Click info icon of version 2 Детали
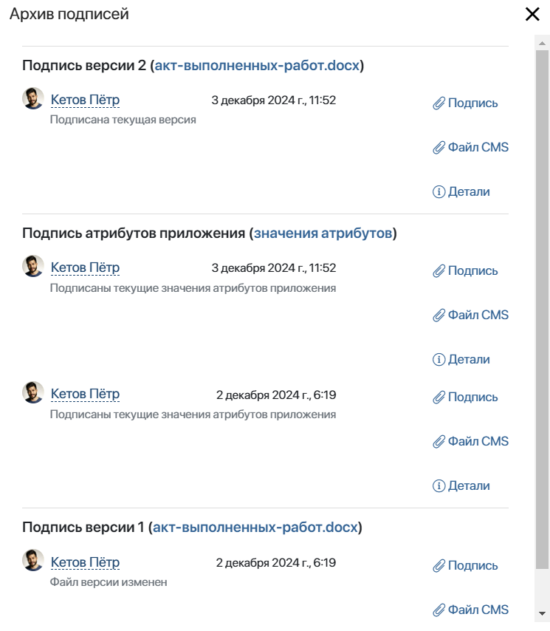Screen dimensions: 550x631 [x=439, y=192]
